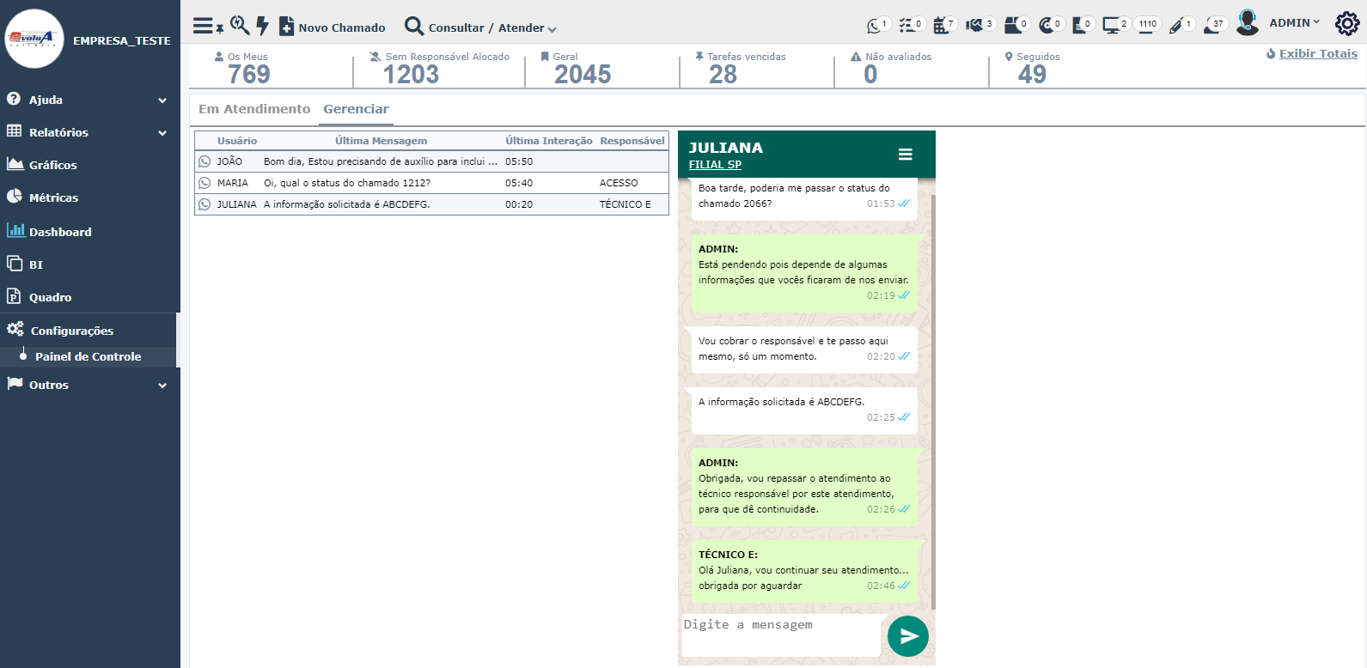Image resolution: width=1367 pixels, height=668 pixels.
Task: Create a Novo Chamado ticket
Action: [332, 27]
